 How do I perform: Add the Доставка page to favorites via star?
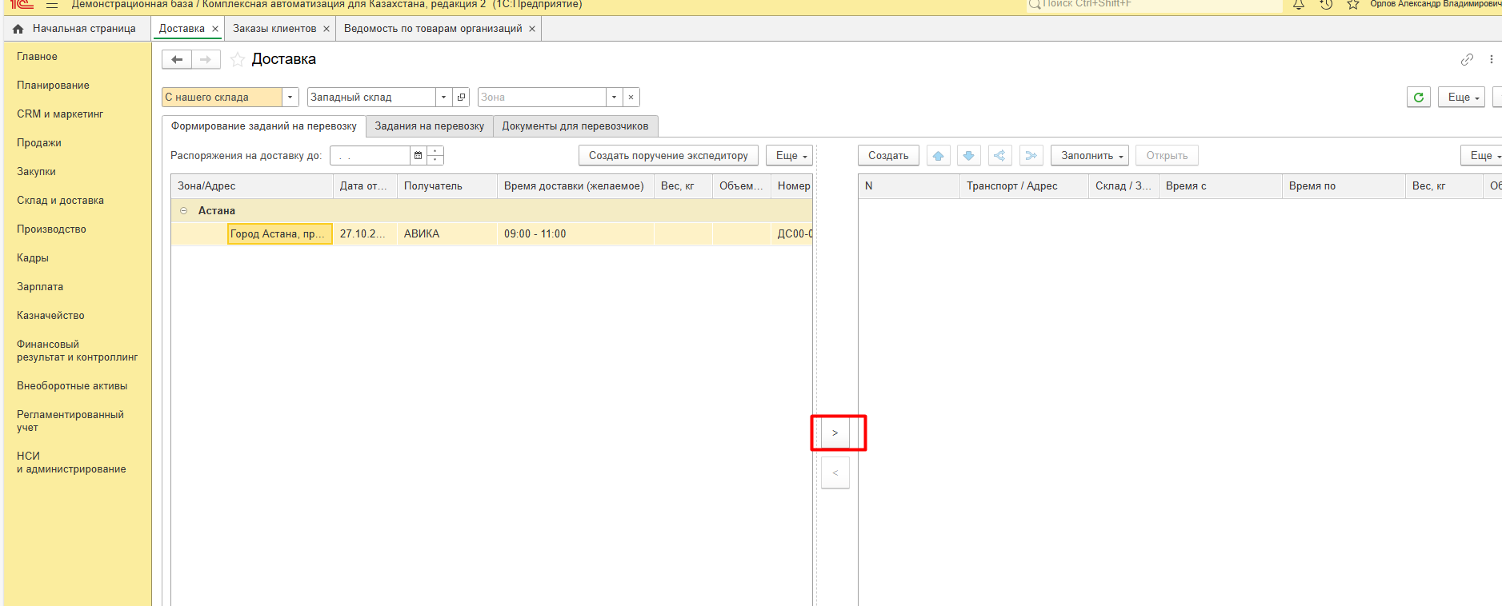tap(238, 60)
